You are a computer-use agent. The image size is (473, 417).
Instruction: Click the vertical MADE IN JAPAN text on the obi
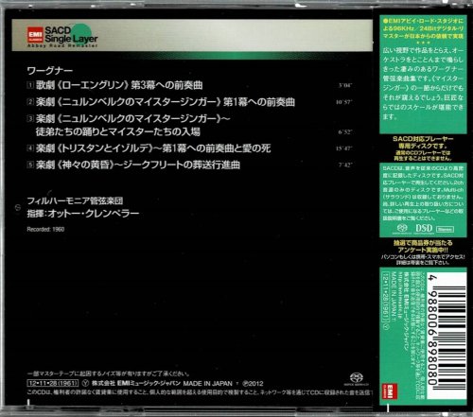coord(394,294)
